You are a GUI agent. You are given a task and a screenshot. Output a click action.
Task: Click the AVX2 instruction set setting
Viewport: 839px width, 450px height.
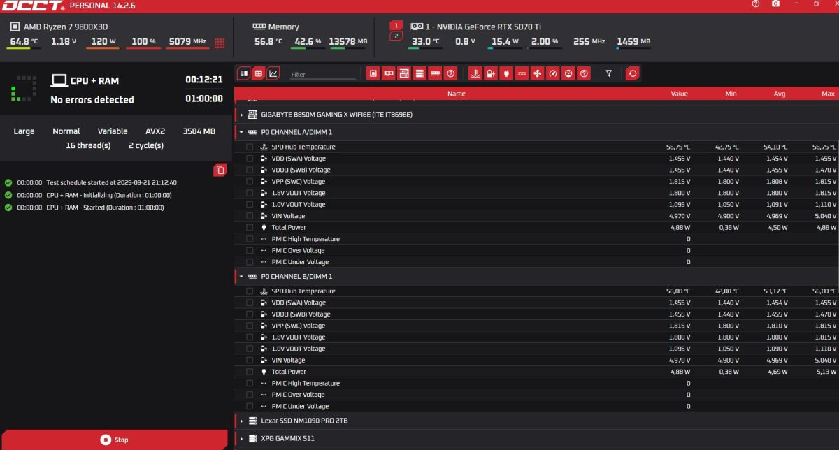click(155, 131)
